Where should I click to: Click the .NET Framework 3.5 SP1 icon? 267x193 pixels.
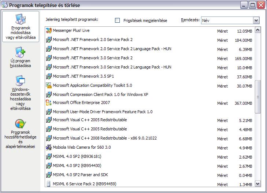coord(49,76)
